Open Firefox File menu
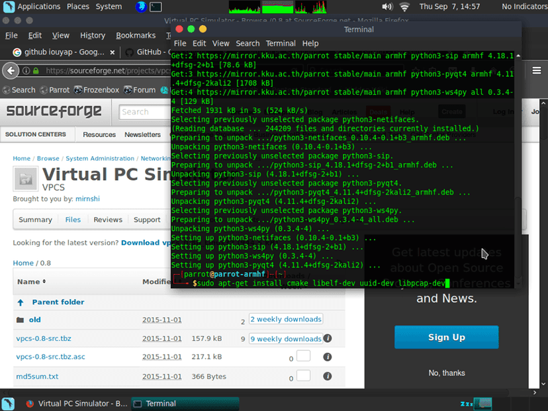548x411 pixels. coord(11,35)
